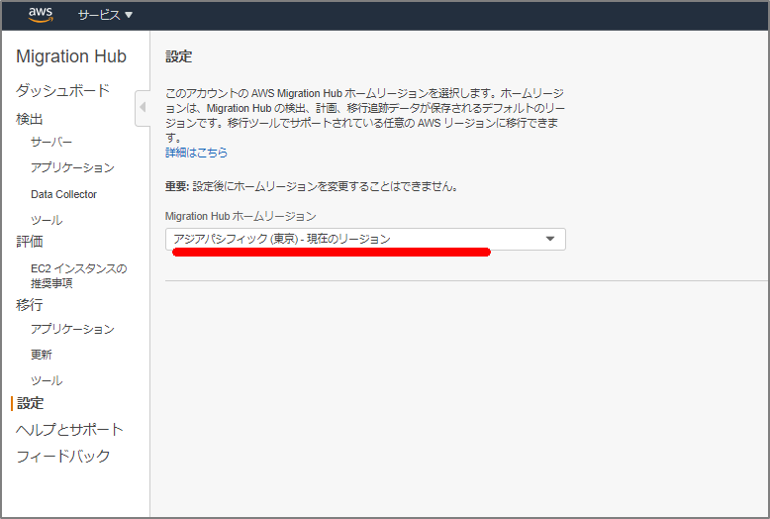This screenshot has width=770, height=519.
Task: Click フィードバック in sidebar
Action: click(62, 456)
